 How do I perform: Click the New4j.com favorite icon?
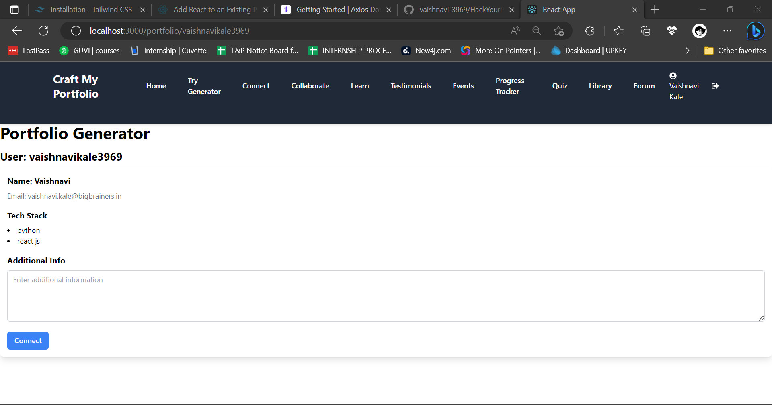[x=406, y=51]
